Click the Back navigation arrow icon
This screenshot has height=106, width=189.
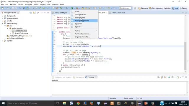coord(109,8)
